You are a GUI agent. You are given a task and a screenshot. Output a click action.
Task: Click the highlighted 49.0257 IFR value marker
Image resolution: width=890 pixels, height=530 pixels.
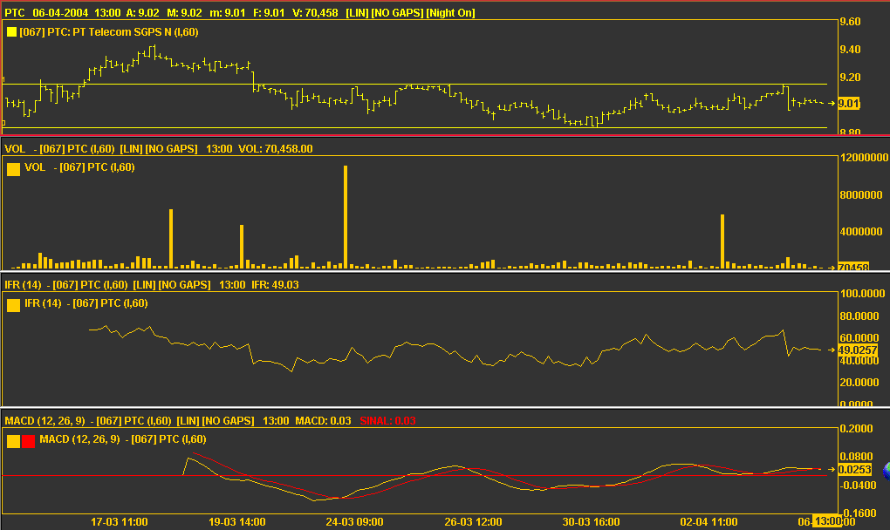tap(858, 350)
